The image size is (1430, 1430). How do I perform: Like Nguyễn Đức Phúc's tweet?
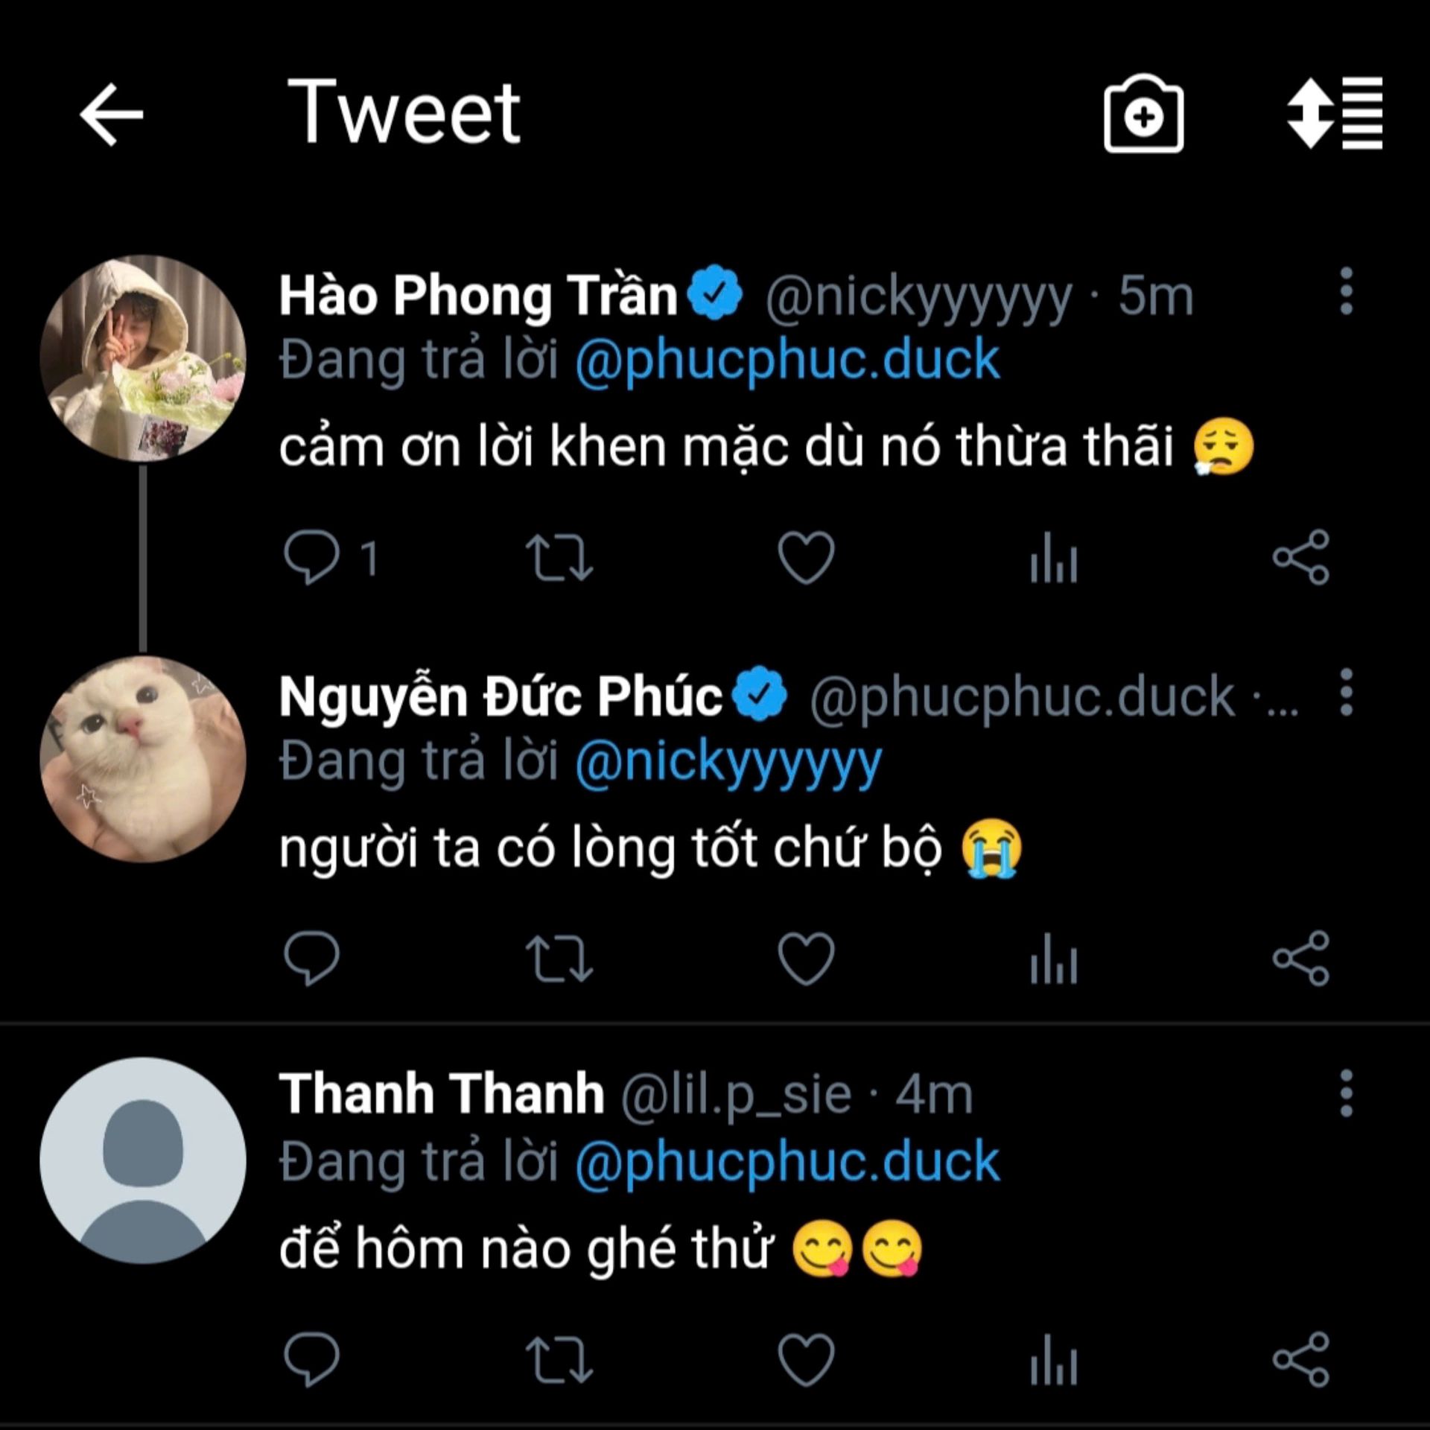coord(806,959)
